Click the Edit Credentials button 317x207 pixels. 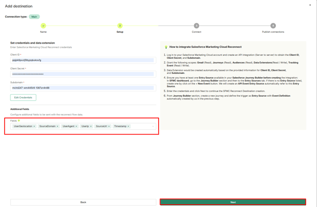(x=23, y=98)
